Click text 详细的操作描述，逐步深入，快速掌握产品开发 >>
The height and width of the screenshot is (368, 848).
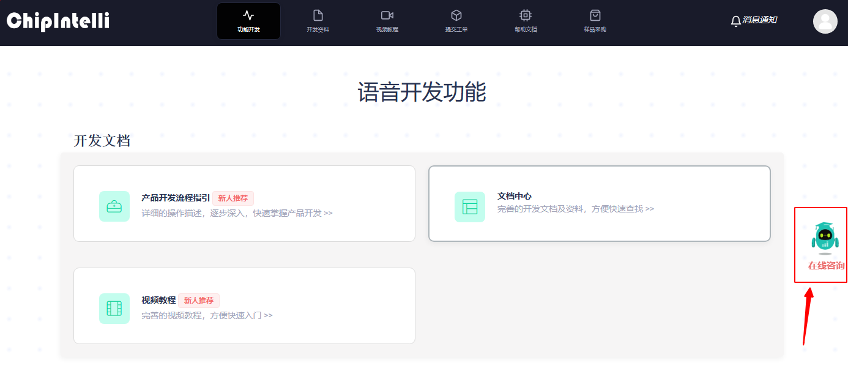[237, 213]
